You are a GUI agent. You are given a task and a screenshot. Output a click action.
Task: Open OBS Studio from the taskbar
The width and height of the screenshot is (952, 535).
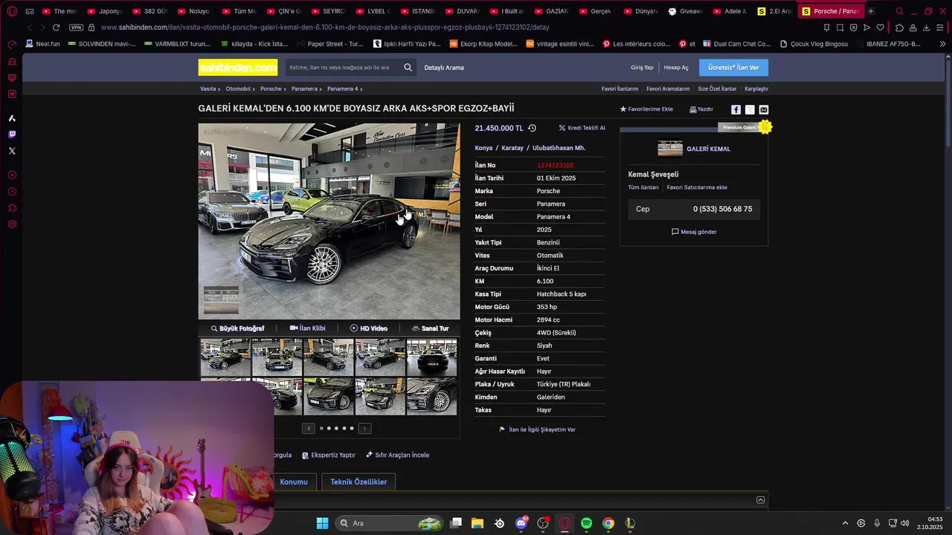tap(543, 523)
